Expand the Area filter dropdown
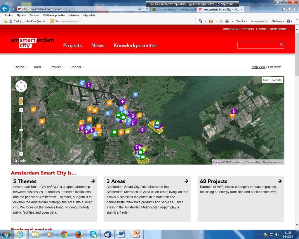This screenshot has width=299, height=239. coord(39,67)
